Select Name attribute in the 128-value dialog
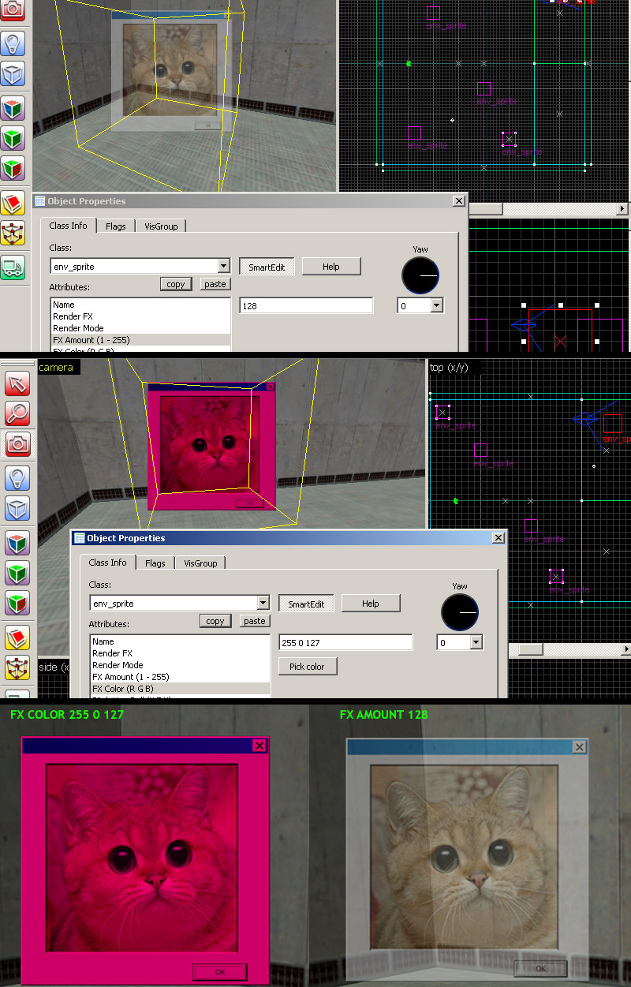 (140, 305)
